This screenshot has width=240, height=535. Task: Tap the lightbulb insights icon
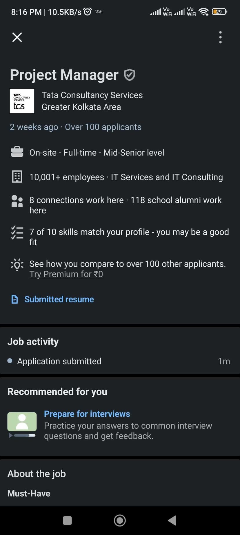point(17,264)
